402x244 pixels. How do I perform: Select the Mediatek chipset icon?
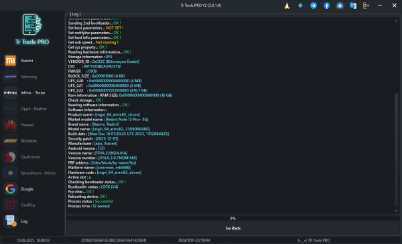[x=11, y=141]
